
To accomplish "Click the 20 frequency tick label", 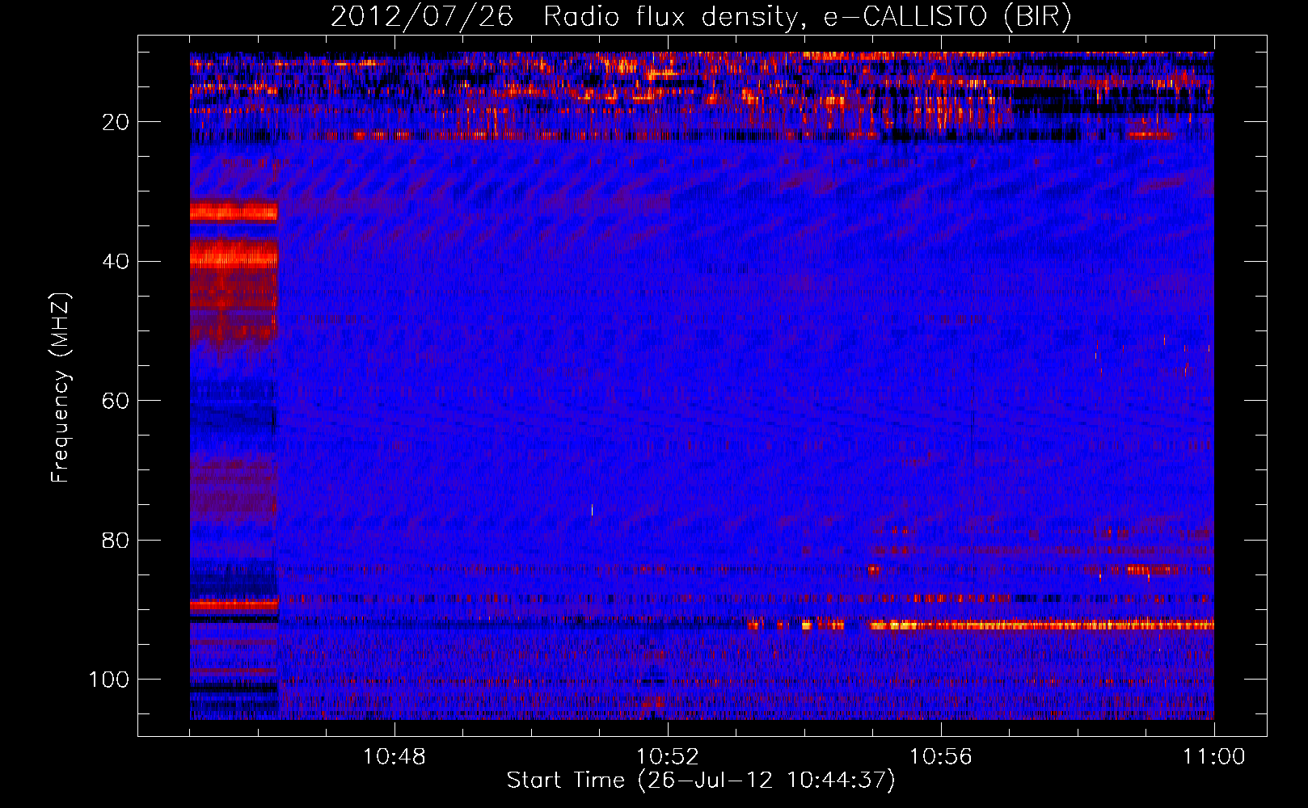I will pos(116,122).
